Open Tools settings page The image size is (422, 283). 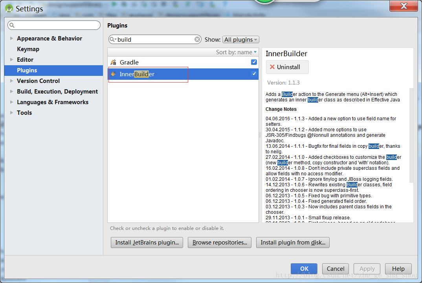[24, 112]
